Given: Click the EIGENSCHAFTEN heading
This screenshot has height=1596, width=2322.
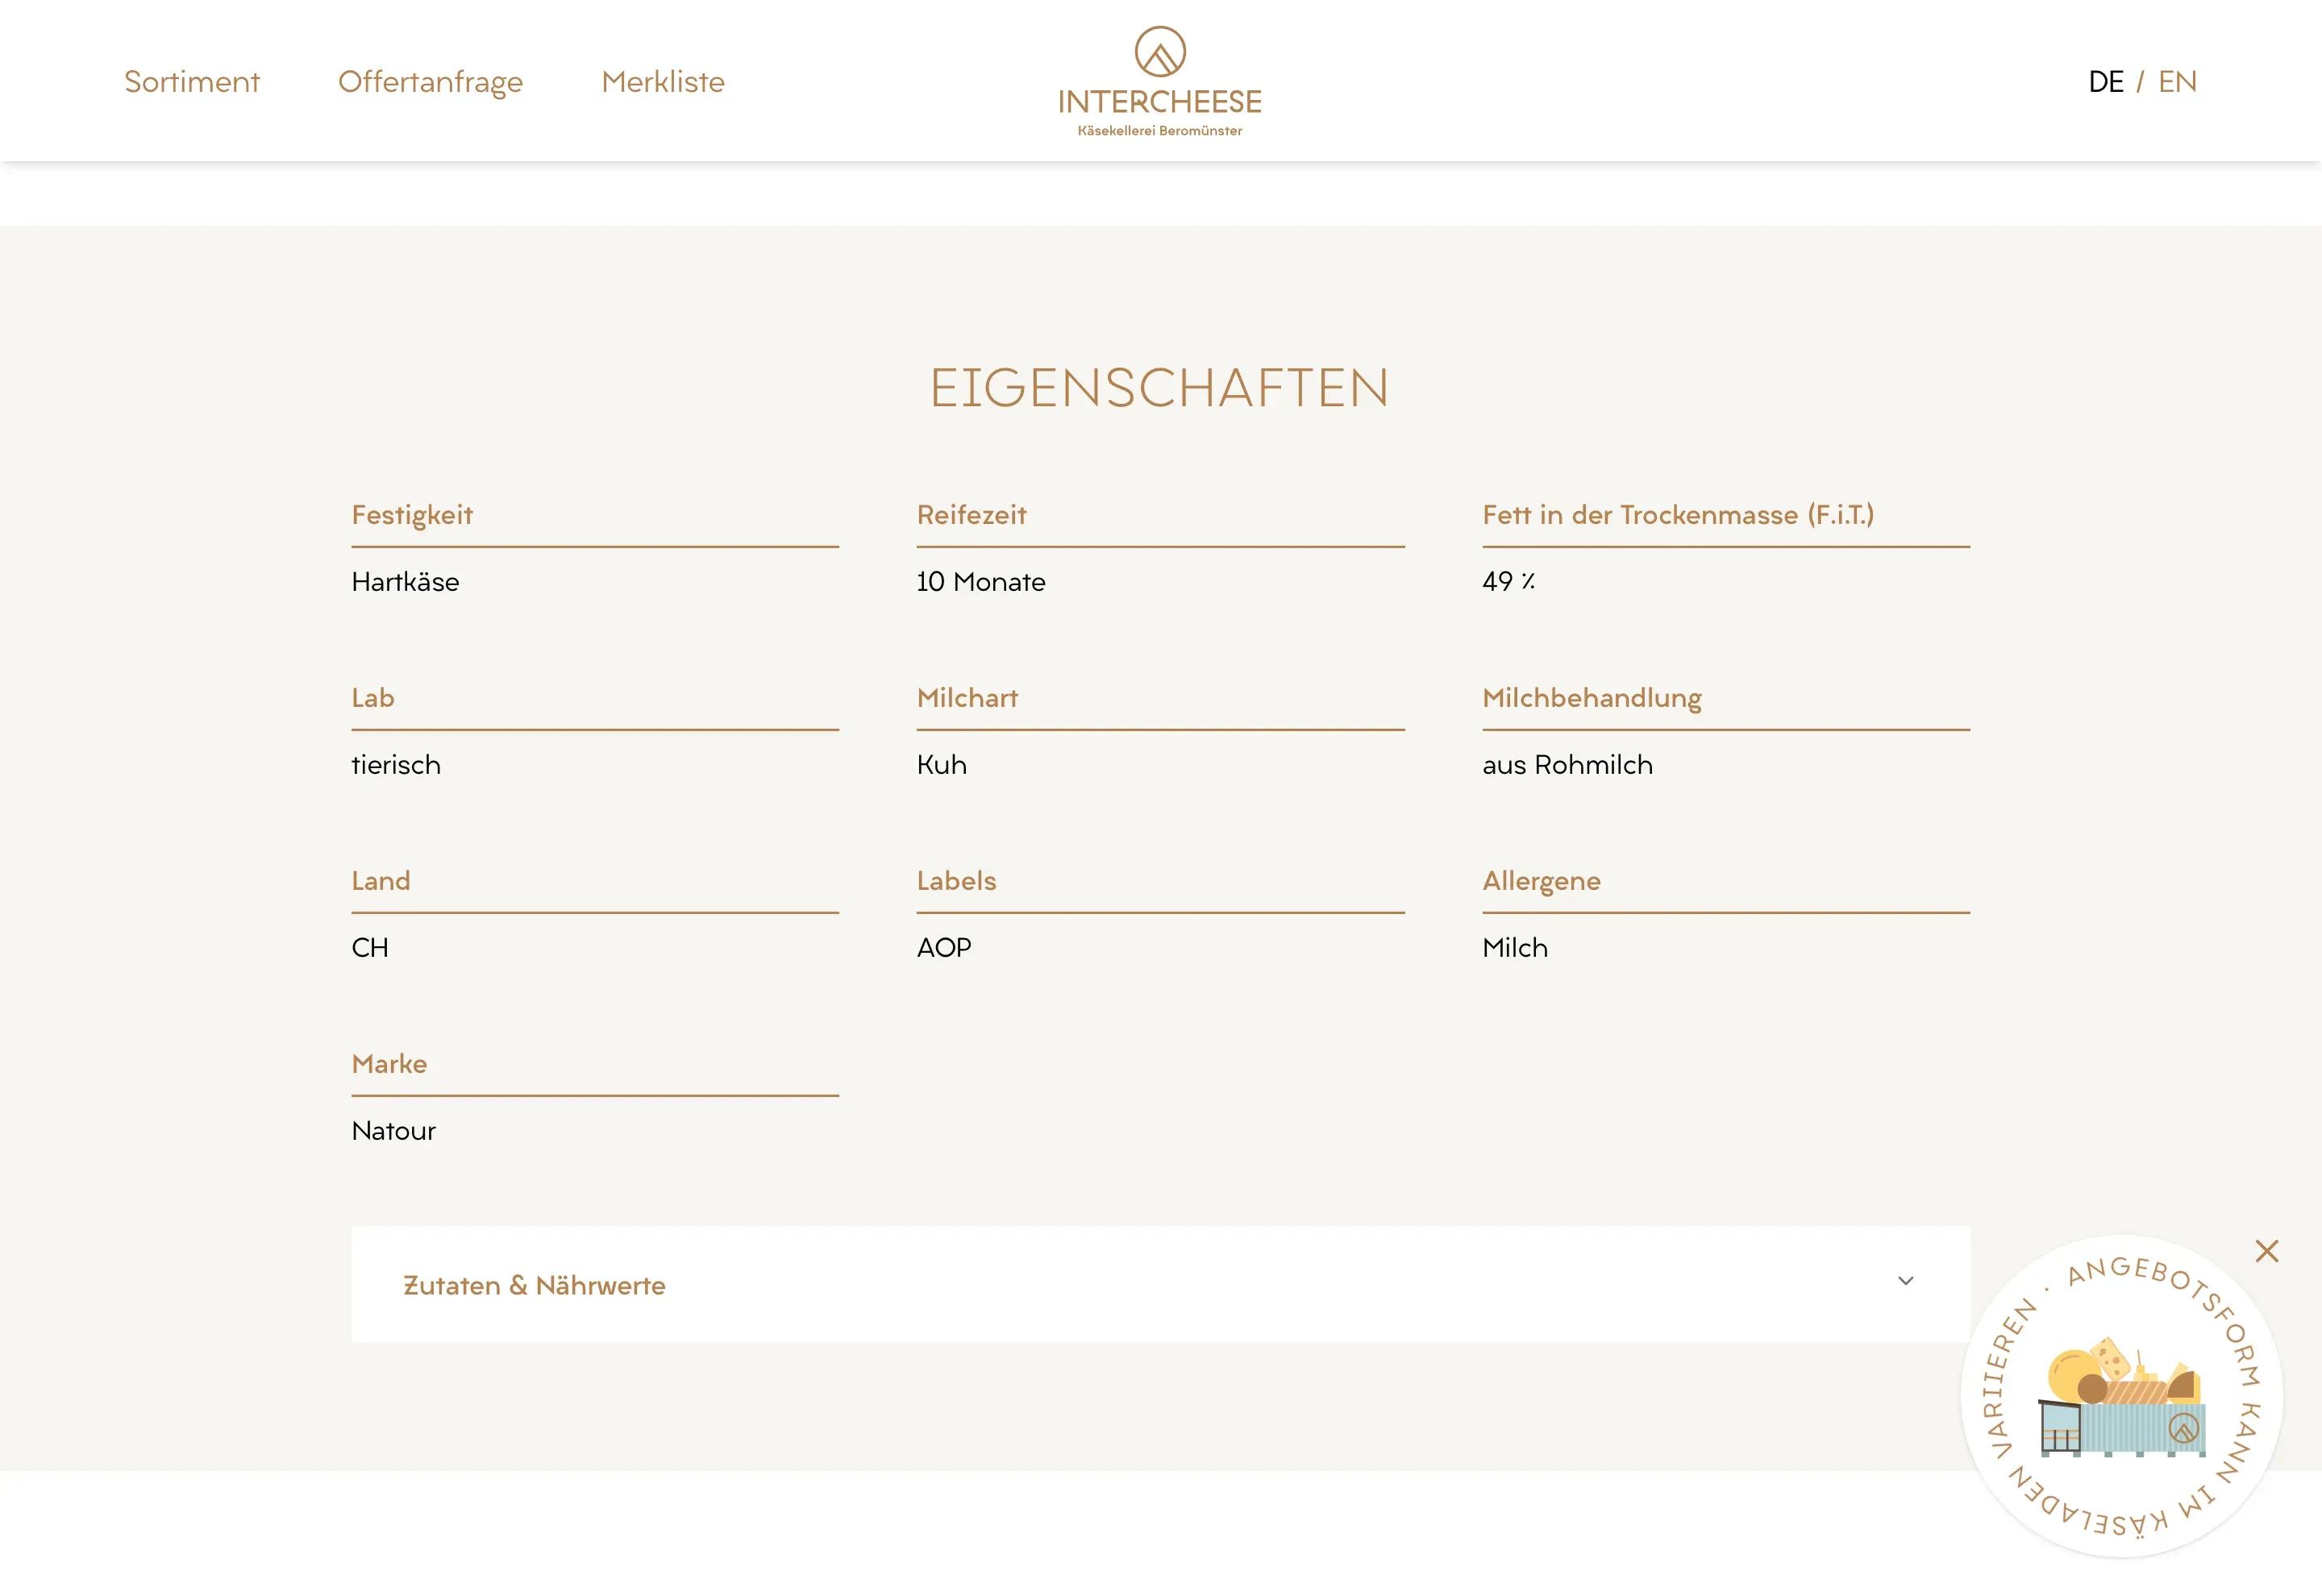Looking at the screenshot, I should [x=1160, y=388].
